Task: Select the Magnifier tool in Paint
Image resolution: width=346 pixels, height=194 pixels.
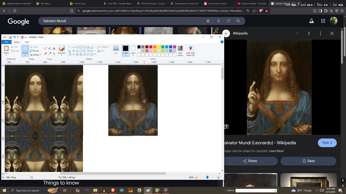Action: click(x=54, y=53)
